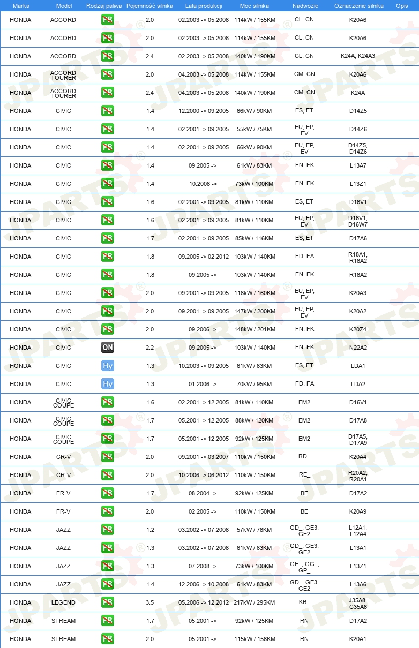Image resolution: width=419 pixels, height=648 pixels.
Task: Select the petrol icon in the FR-V D17A2 row
Action: (108, 493)
